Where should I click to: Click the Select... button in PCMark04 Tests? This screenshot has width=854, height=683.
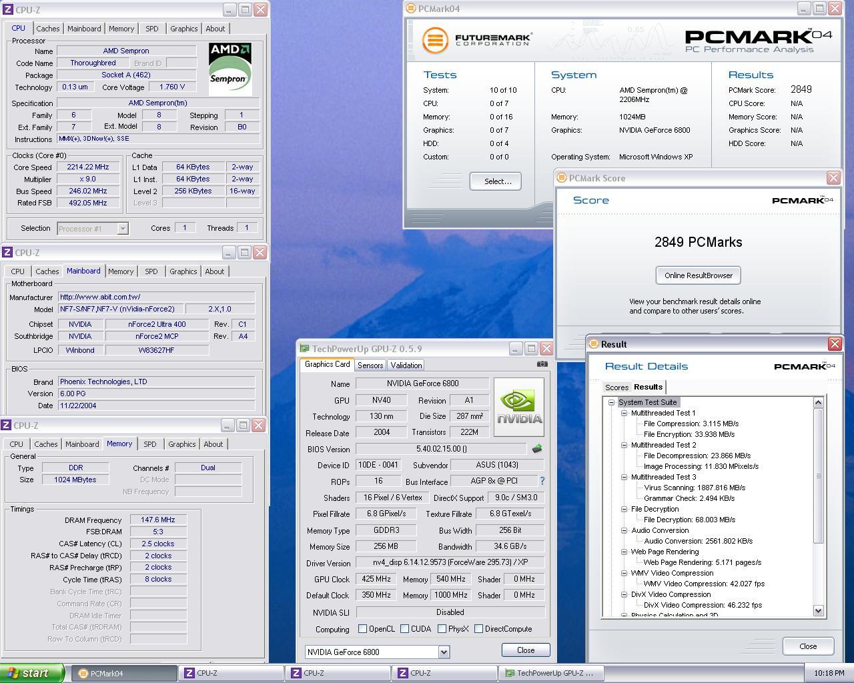[495, 181]
